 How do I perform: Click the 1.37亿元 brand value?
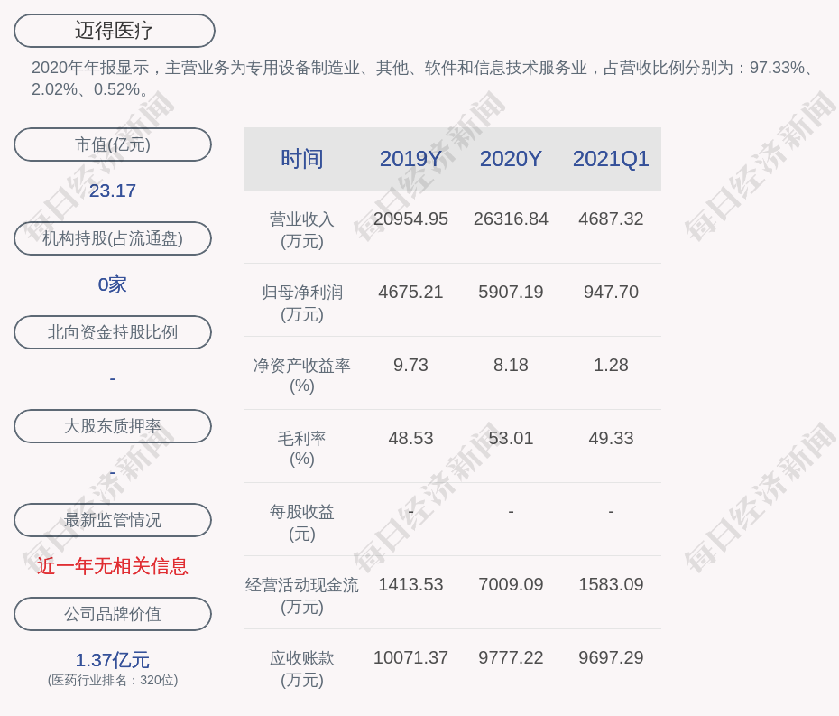coord(113,660)
